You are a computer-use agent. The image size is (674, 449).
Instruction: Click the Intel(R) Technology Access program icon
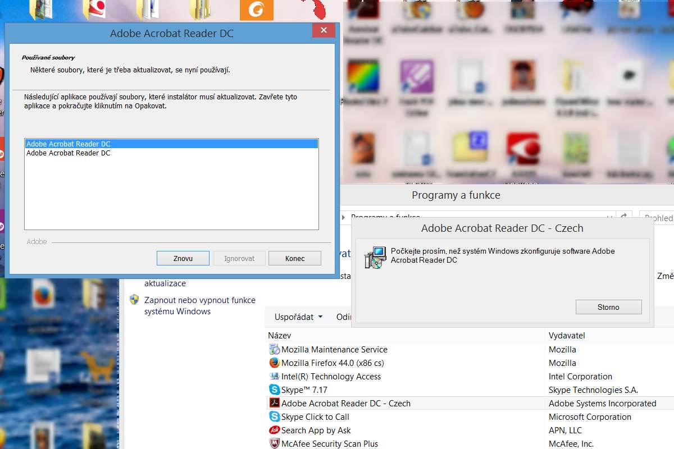pos(274,377)
